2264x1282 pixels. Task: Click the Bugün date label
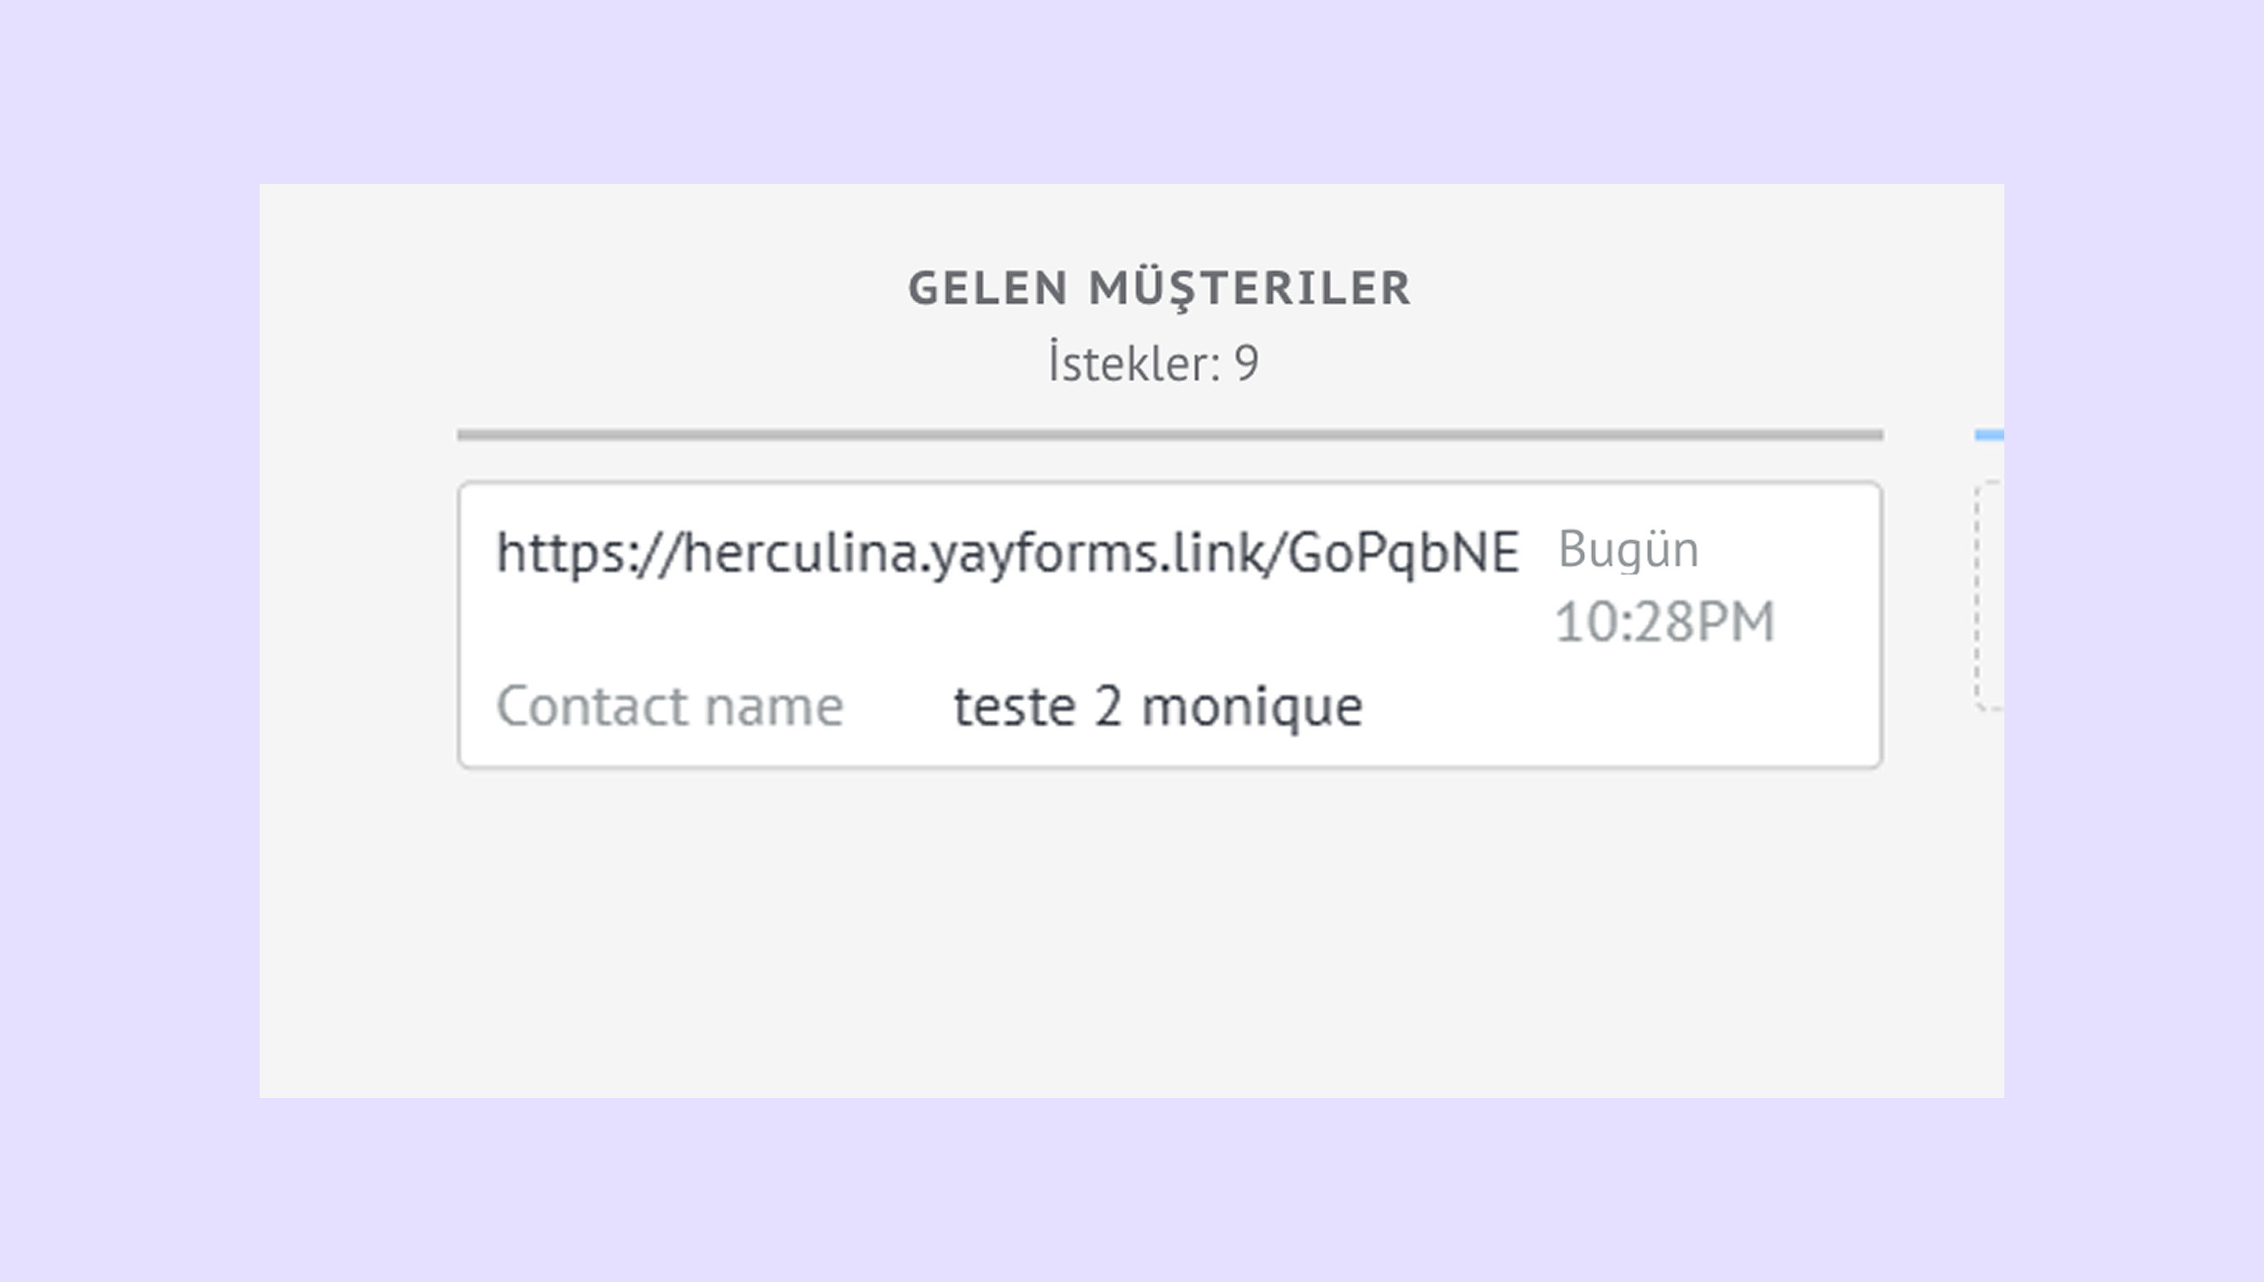pos(1627,549)
